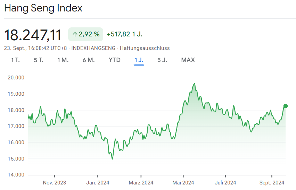Image resolution: width=296 pixels, height=190 pixels.
Task: Select the MAX range tab
Action: [188, 60]
